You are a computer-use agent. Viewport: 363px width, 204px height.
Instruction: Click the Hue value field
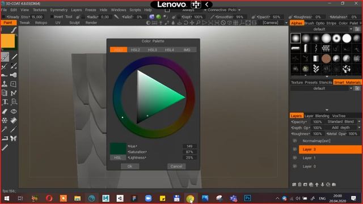[x=189, y=146]
